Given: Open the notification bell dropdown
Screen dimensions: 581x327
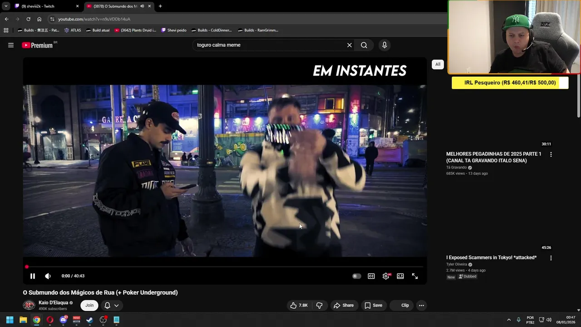Looking at the screenshot, I should pyautogui.click(x=112, y=306).
